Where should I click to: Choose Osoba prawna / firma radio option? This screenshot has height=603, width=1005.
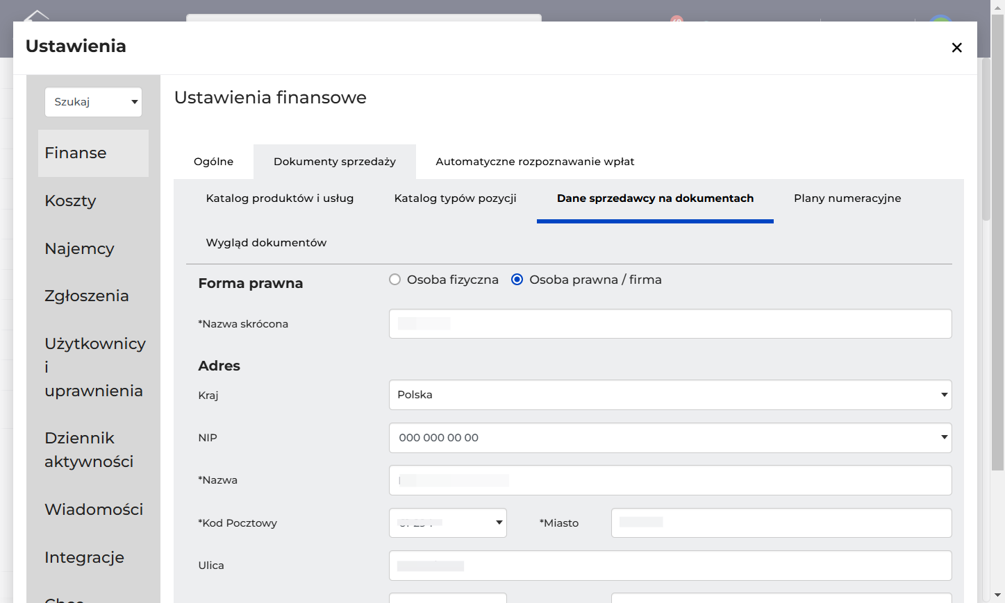(x=517, y=280)
